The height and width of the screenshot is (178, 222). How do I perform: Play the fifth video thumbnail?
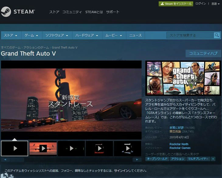127,148
